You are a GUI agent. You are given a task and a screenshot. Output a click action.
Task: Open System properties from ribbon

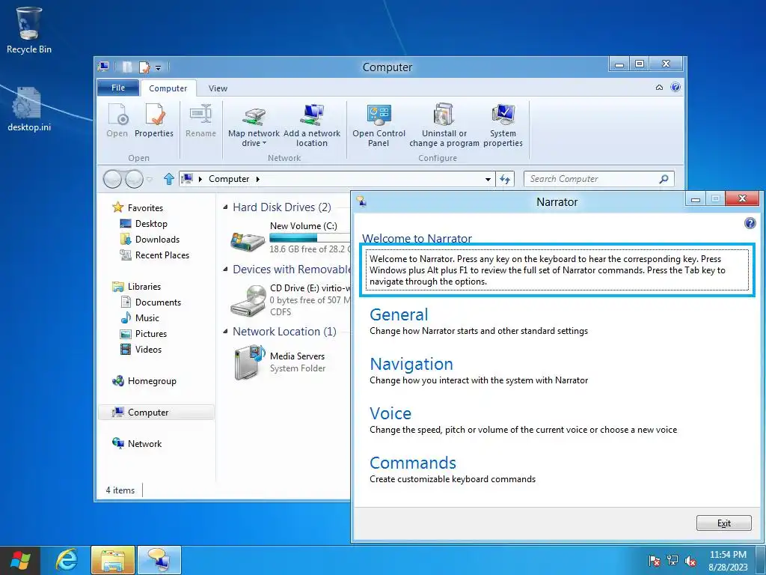[503, 126]
